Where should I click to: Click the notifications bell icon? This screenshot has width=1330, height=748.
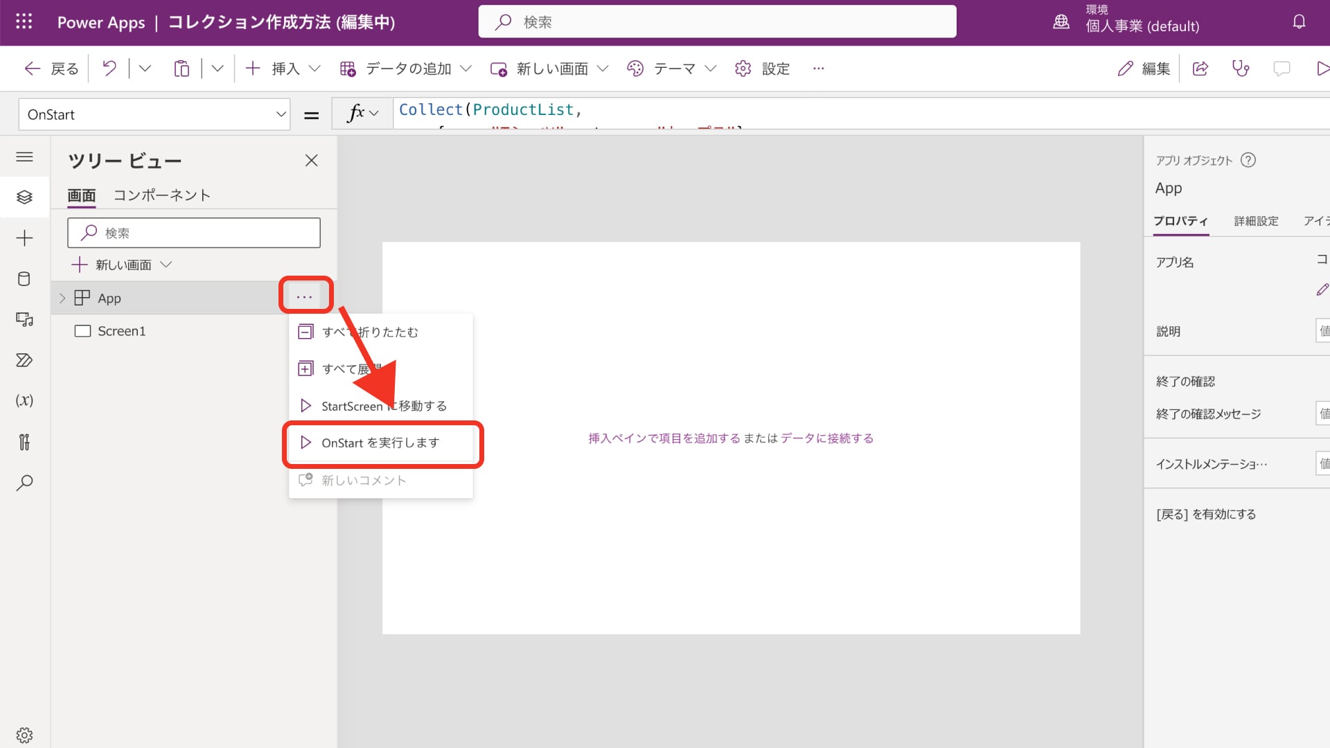point(1300,21)
